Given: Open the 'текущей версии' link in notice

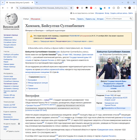Looking at the screenshot, I should 50,38.
